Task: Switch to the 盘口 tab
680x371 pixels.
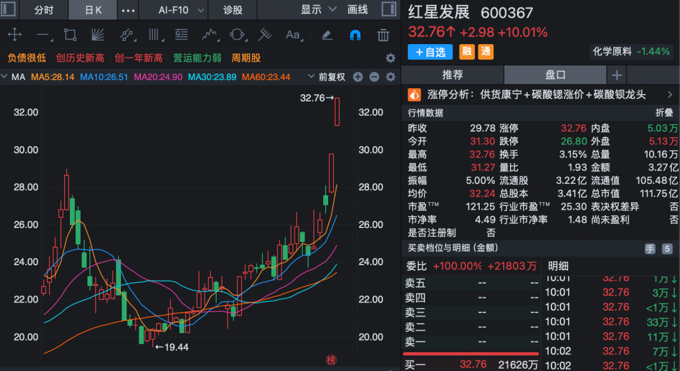Action: (555, 75)
